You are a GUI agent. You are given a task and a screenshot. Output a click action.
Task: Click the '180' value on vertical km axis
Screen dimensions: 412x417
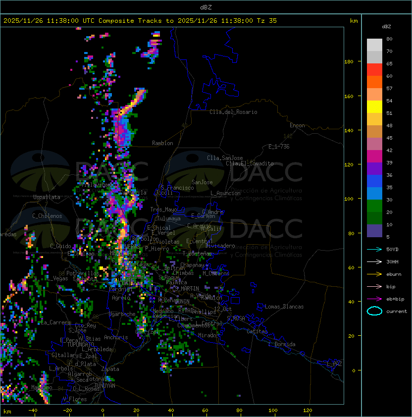[349, 62]
